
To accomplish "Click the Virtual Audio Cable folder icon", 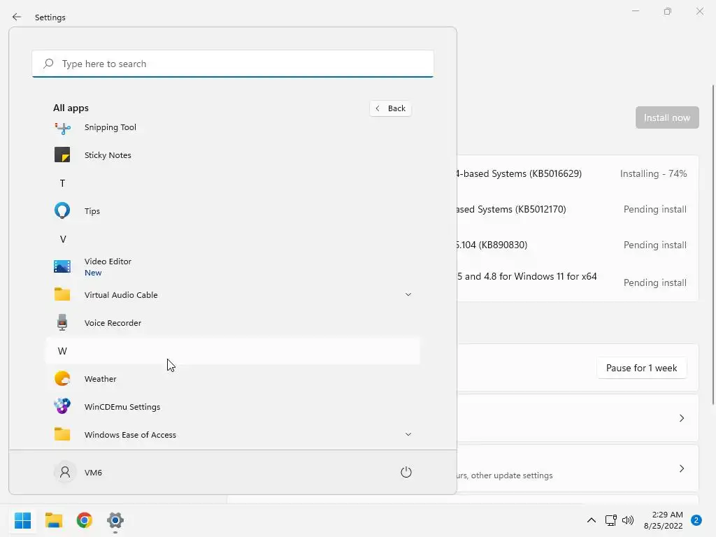I will 62,294.
